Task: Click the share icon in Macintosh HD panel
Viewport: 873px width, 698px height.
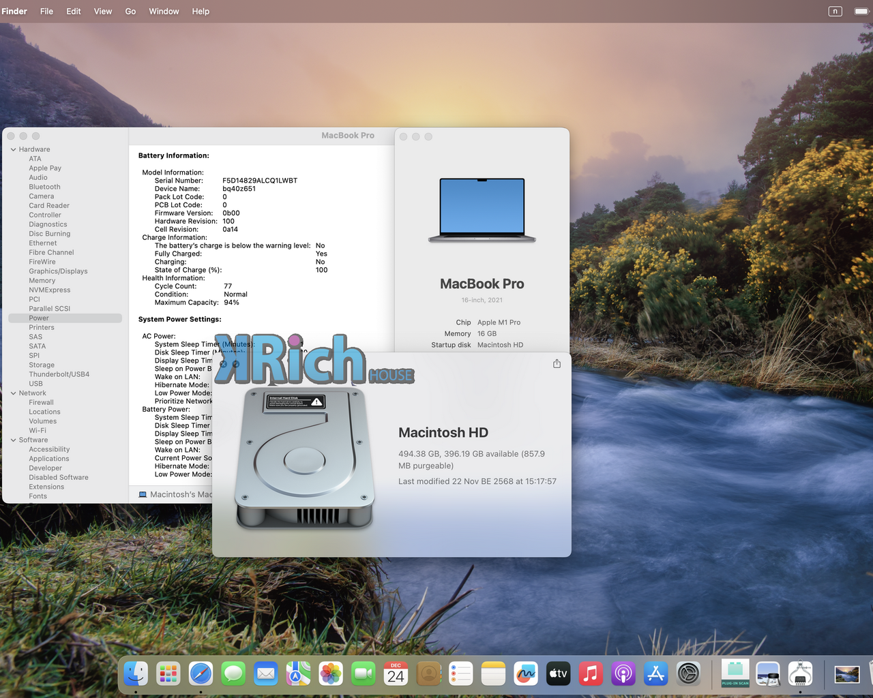Action: (x=557, y=364)
